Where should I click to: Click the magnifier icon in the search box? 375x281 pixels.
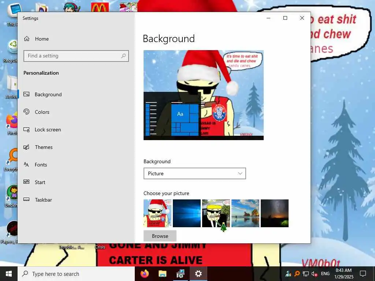pos(123,56)
